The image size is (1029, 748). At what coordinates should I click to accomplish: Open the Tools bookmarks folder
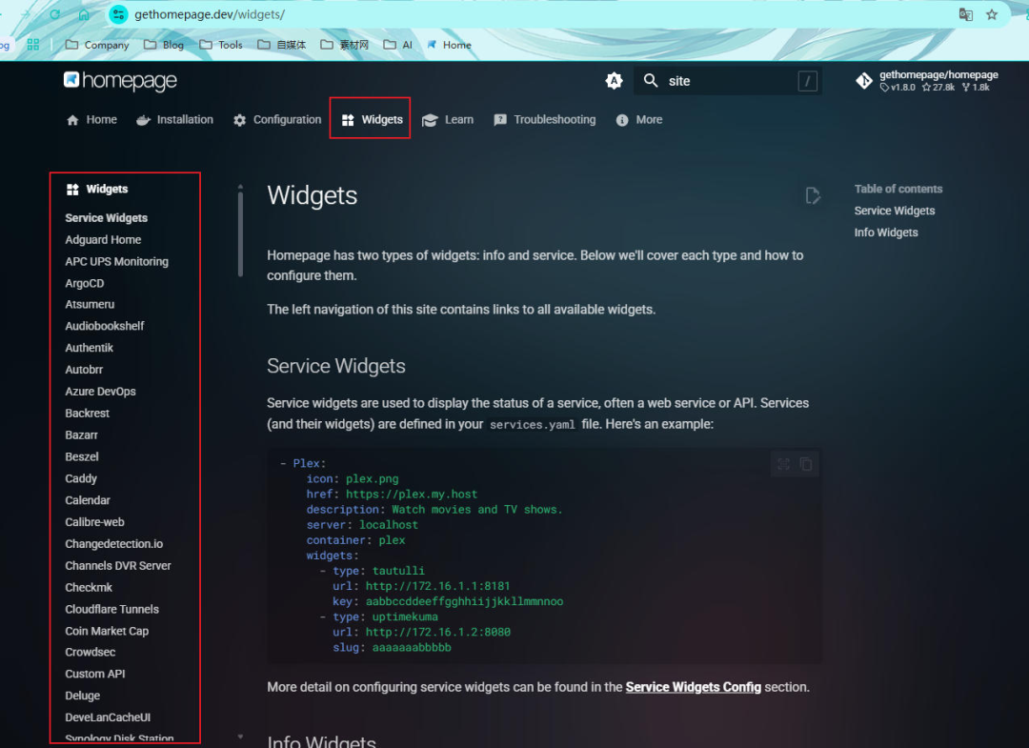pyautogui.click(x=221, y=45)
